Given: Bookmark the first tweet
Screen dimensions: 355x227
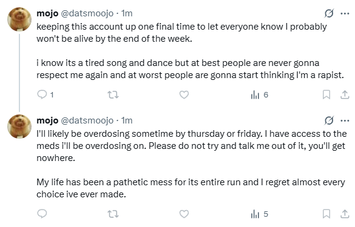Looking at the screenshot, I should (x=326, y=94).
